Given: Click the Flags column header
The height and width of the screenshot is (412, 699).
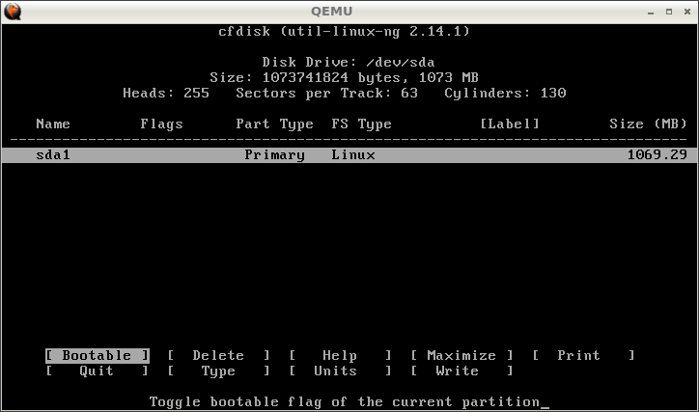Looking at the screenshot, I should 162,124.
